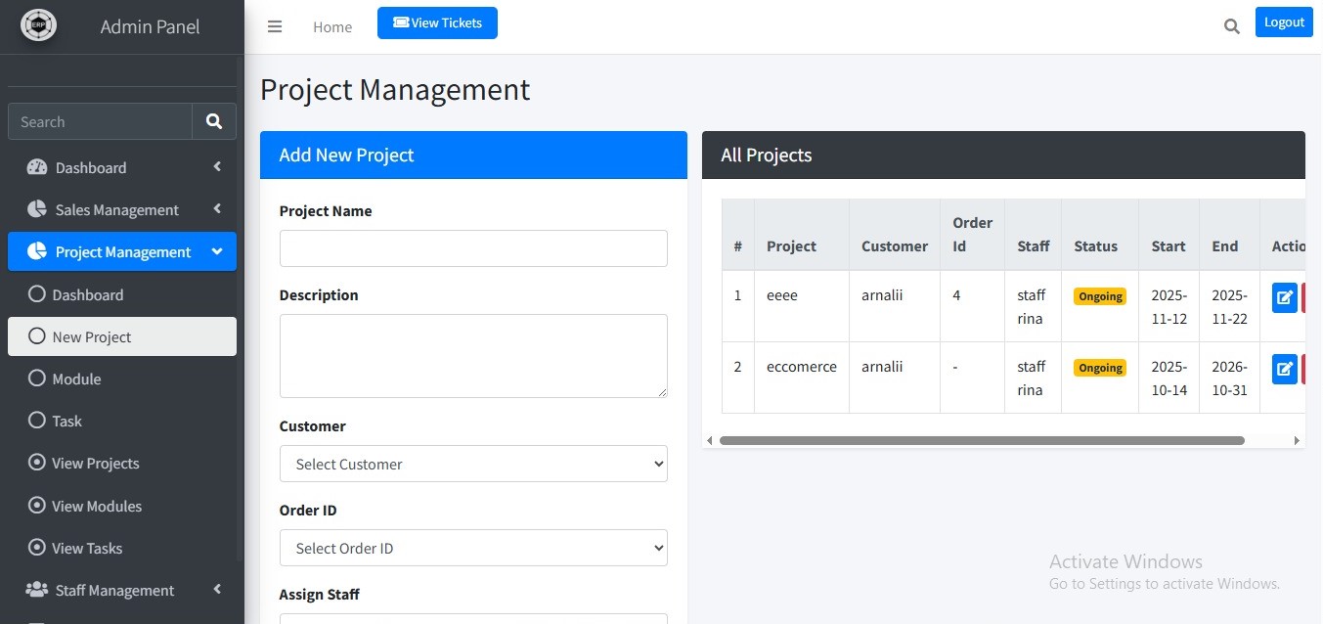The image size is (1323, 624).
Task: Open New Project from the sidebar
Action: 93,336
